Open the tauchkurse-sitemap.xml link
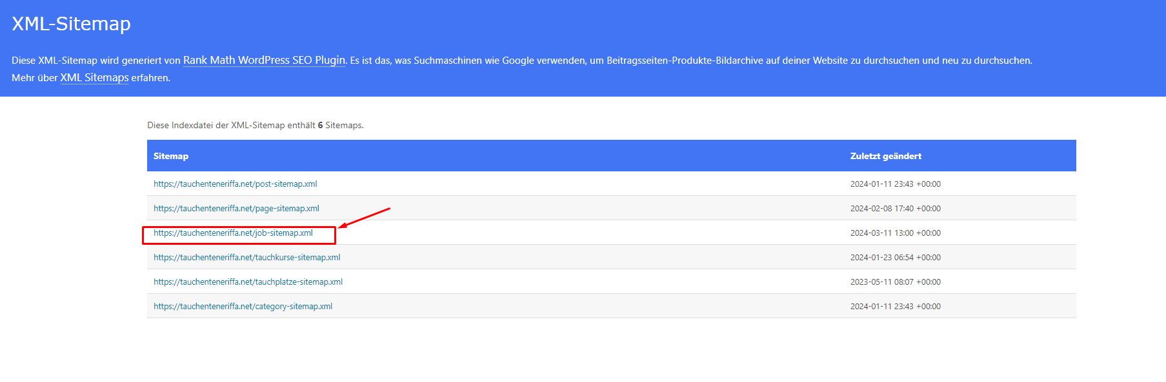 click(x=246, y=257)
